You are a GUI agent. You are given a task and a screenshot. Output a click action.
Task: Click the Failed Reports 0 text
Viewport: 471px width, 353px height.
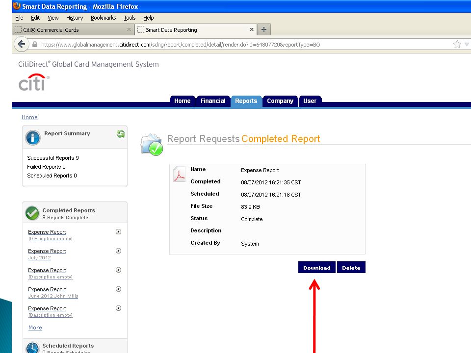click(46, 167)
